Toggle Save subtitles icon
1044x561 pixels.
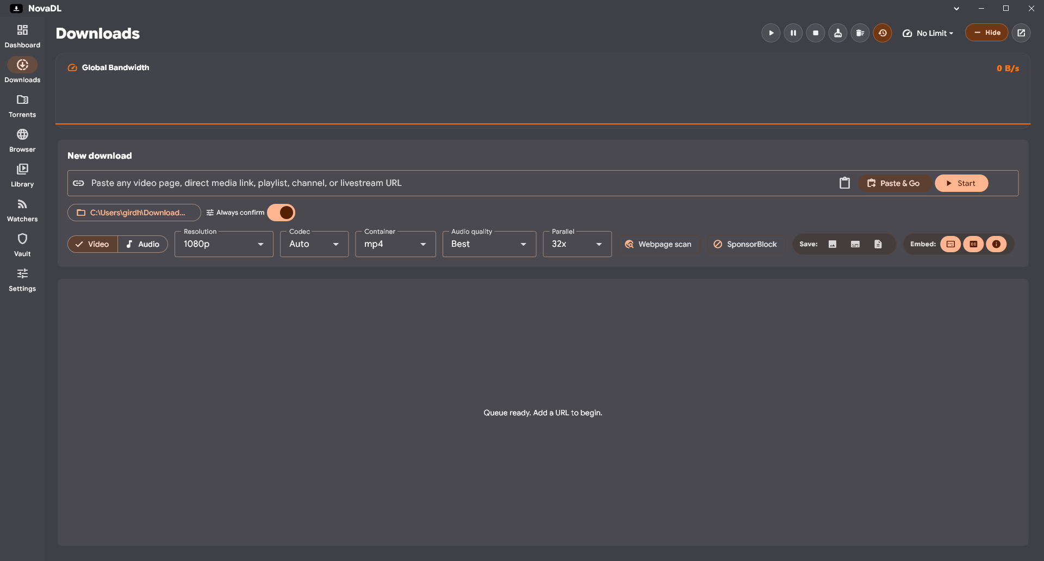coord(855,244)
